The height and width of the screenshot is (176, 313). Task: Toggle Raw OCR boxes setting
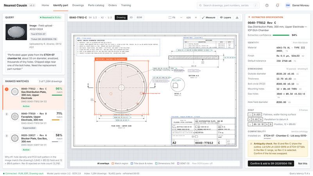pyautogui.click(x=202, y=163)
